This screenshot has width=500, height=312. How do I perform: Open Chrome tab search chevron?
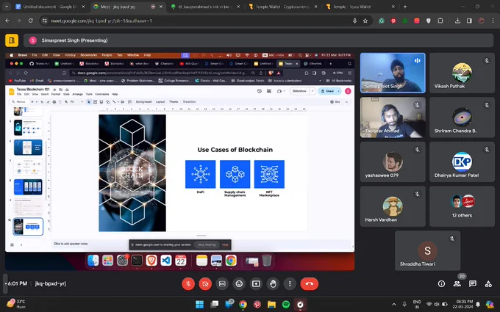pos(7,7)
